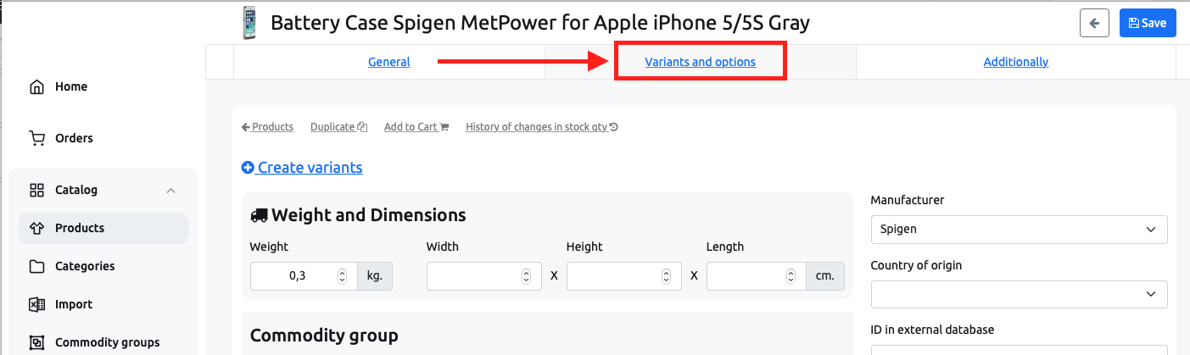Switch to the Additionally tab
Screen dimensions: 1190x355
click(1015, 62)
